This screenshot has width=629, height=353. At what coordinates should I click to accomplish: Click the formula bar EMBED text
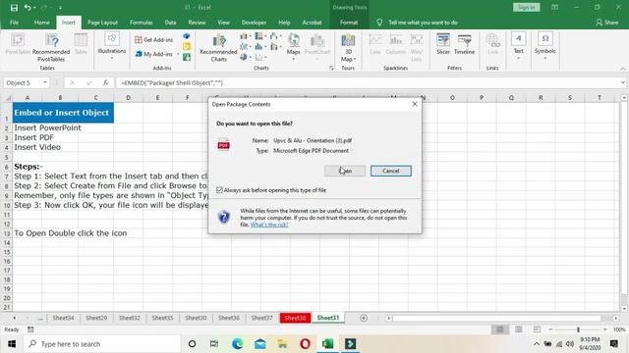point(172,82)
